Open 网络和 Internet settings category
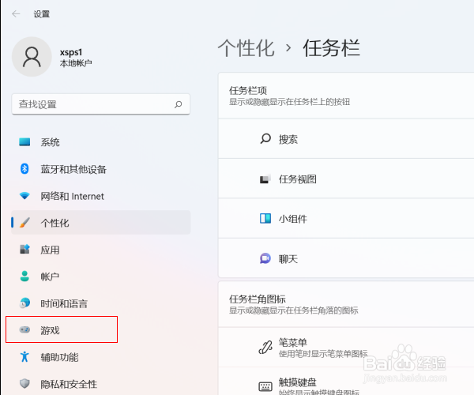The width and height of the screenshot is (474, 395). [x=100, y=196]
